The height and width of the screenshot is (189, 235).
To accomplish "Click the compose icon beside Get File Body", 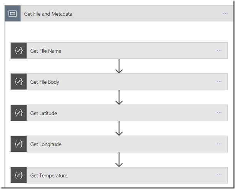I will tap(18, 81).
